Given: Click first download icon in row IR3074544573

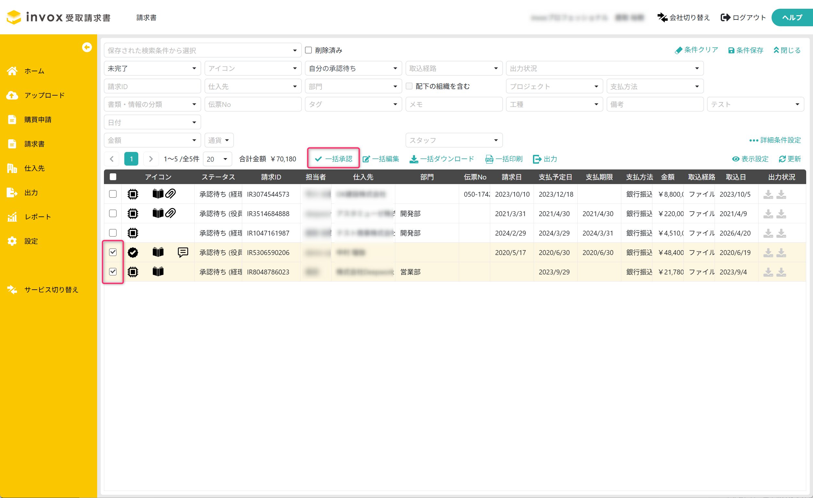Looking at the screenshot, I should pyautogui.click(x=768, y=194).
